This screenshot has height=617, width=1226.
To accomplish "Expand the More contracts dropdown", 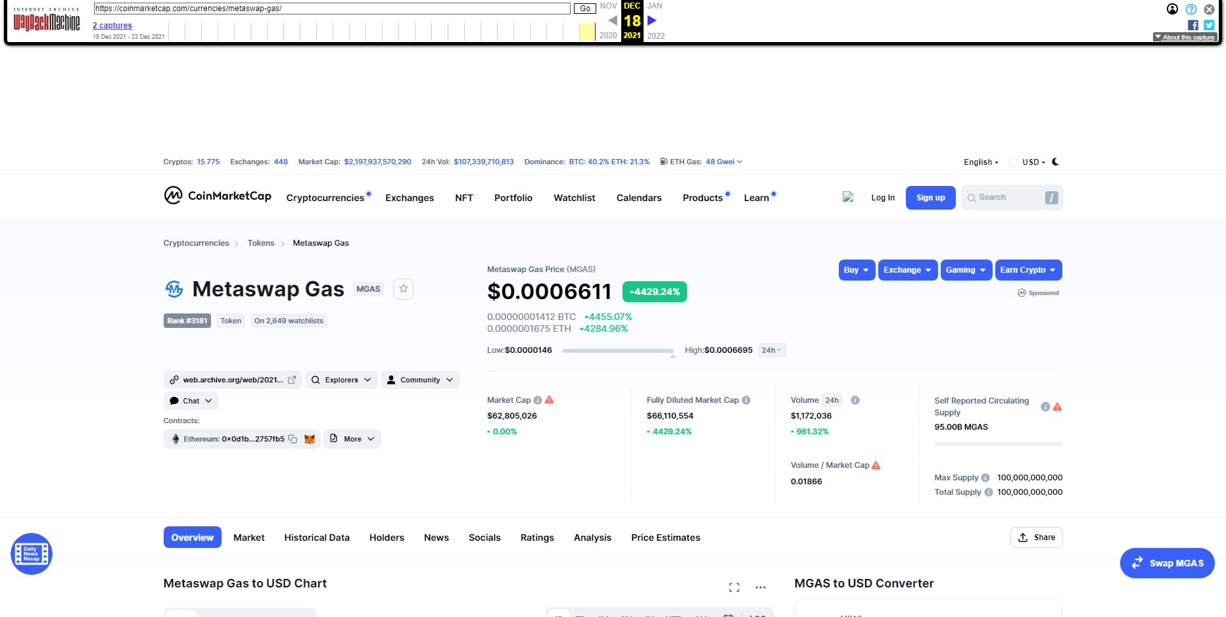I will coord(352,439).
